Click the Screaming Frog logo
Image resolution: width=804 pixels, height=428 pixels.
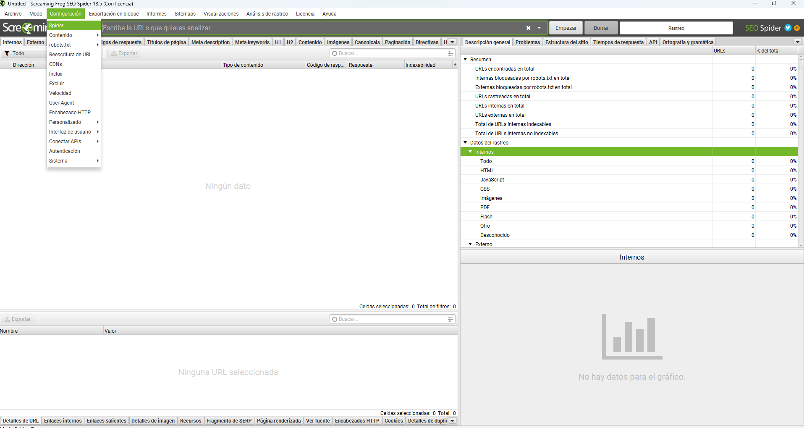coord(24,28)
